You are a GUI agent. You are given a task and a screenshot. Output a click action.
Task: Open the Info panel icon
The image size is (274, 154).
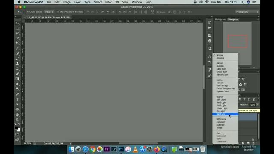tap(210, 41)
